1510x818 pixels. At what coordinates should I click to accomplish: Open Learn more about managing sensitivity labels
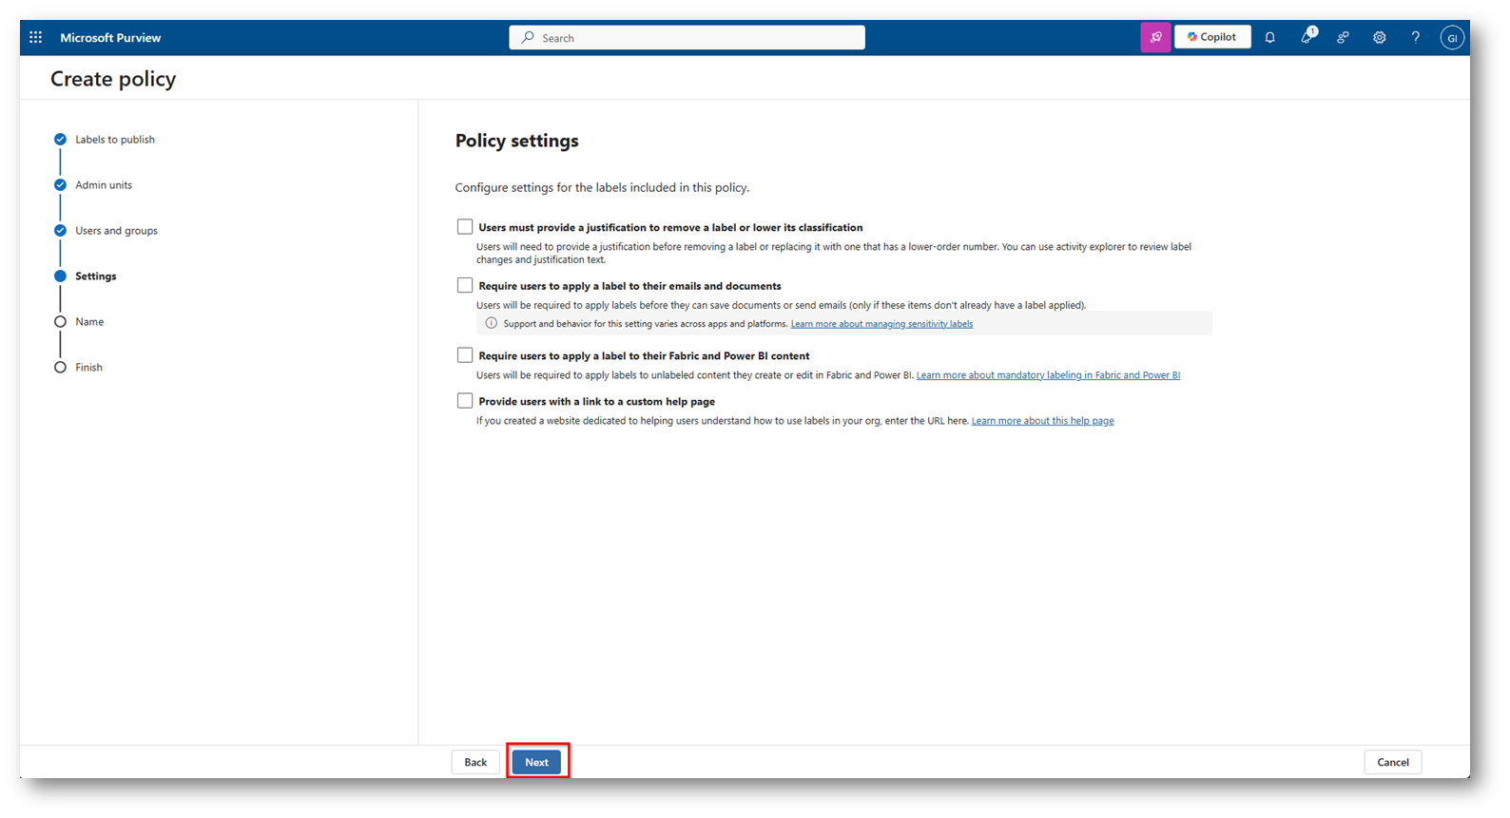coord(881,324)
